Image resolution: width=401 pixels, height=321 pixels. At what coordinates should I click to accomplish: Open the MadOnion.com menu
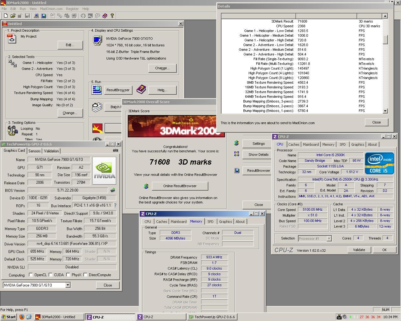point(51,9)
